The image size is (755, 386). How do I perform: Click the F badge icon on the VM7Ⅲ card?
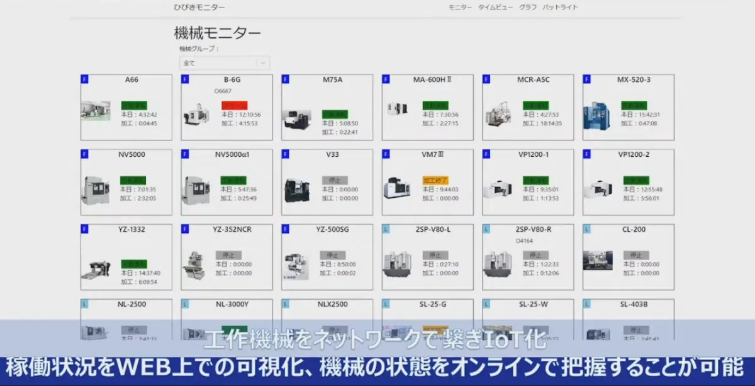tap(384, 154)
